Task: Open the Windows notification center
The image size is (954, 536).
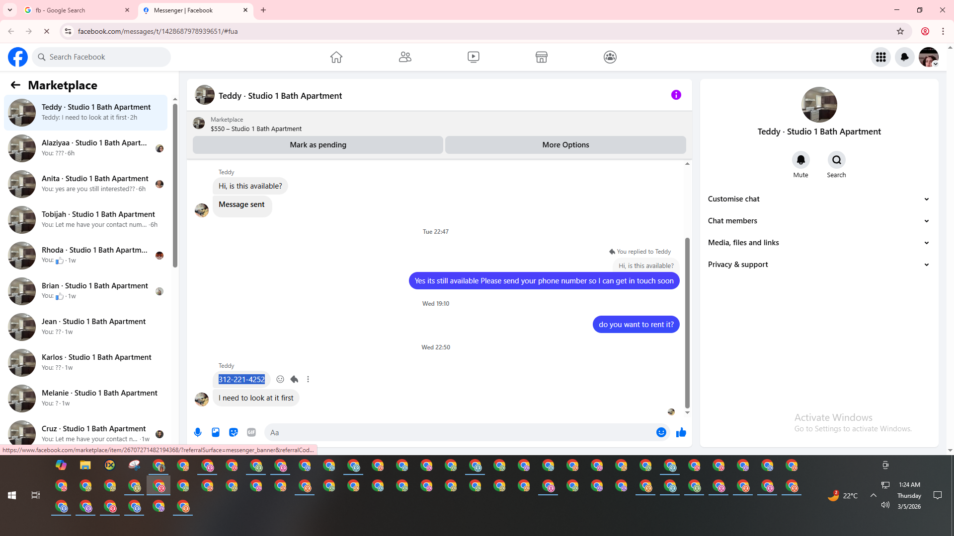Action: 938,495
